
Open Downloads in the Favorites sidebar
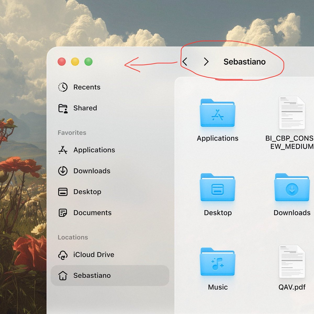pos(110,171)
